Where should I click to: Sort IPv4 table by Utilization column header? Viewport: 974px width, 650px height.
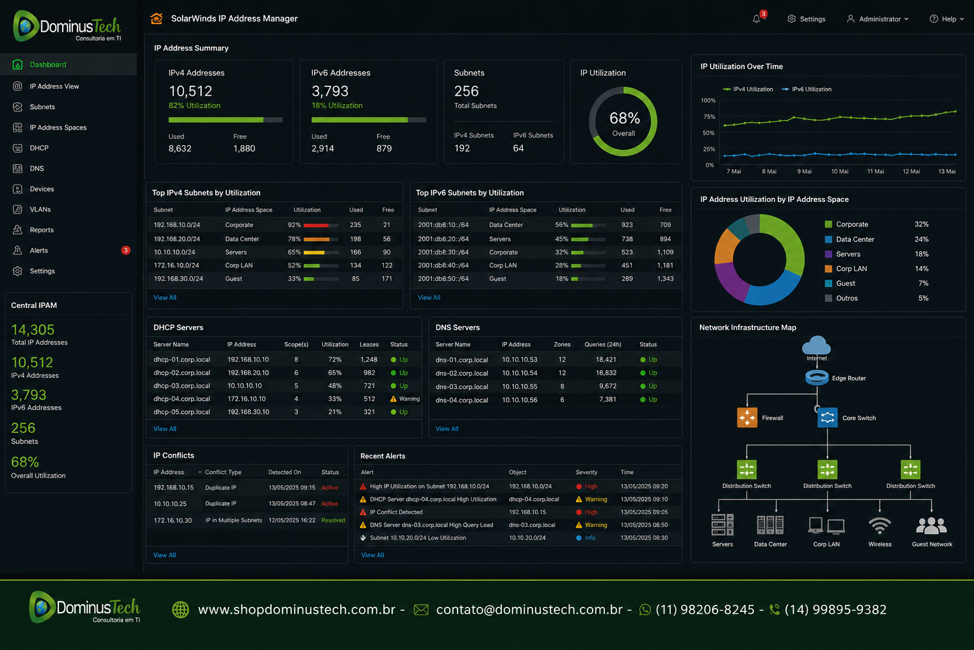(x=307, y=210)
